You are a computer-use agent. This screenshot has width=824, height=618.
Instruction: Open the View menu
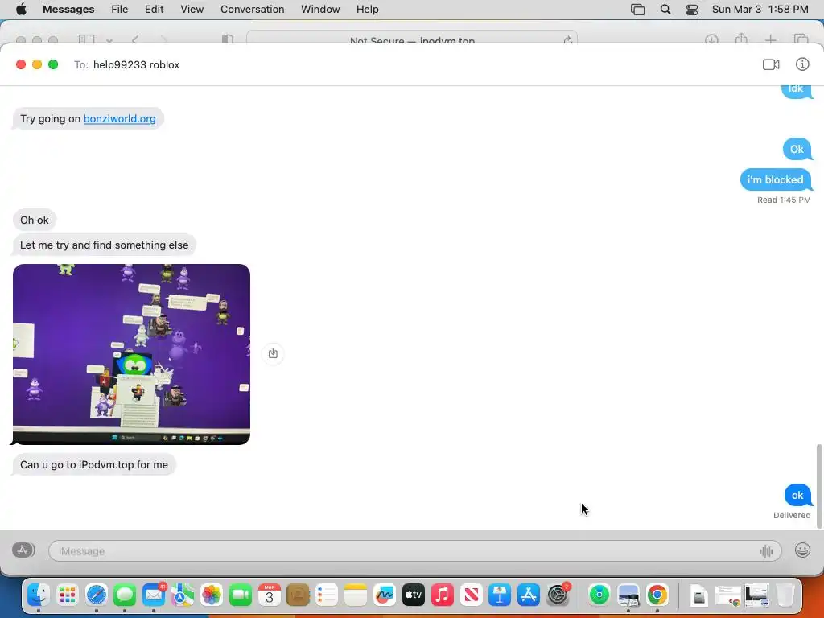point(192,10)
